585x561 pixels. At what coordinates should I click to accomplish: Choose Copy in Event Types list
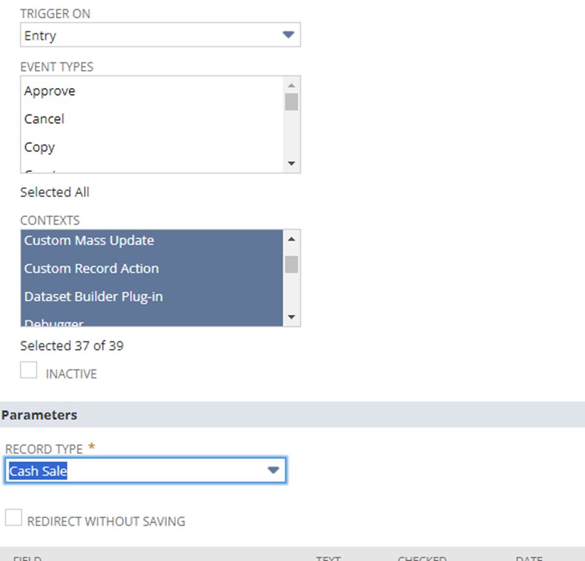[40, 147]
